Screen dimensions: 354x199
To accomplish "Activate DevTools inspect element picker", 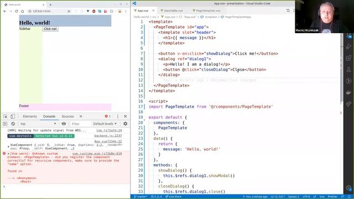I will [5, 117].
